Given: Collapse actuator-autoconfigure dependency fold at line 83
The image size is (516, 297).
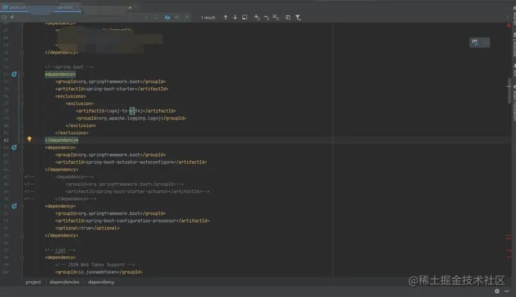Looking at the screenshot, I should [x=23, y=148].
